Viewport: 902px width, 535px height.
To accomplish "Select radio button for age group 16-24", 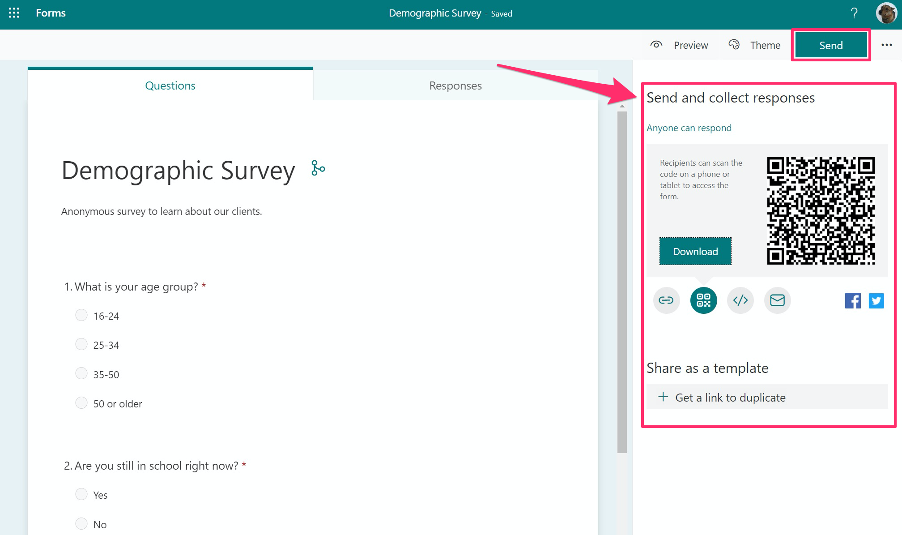I will click(x=82, y=315).
